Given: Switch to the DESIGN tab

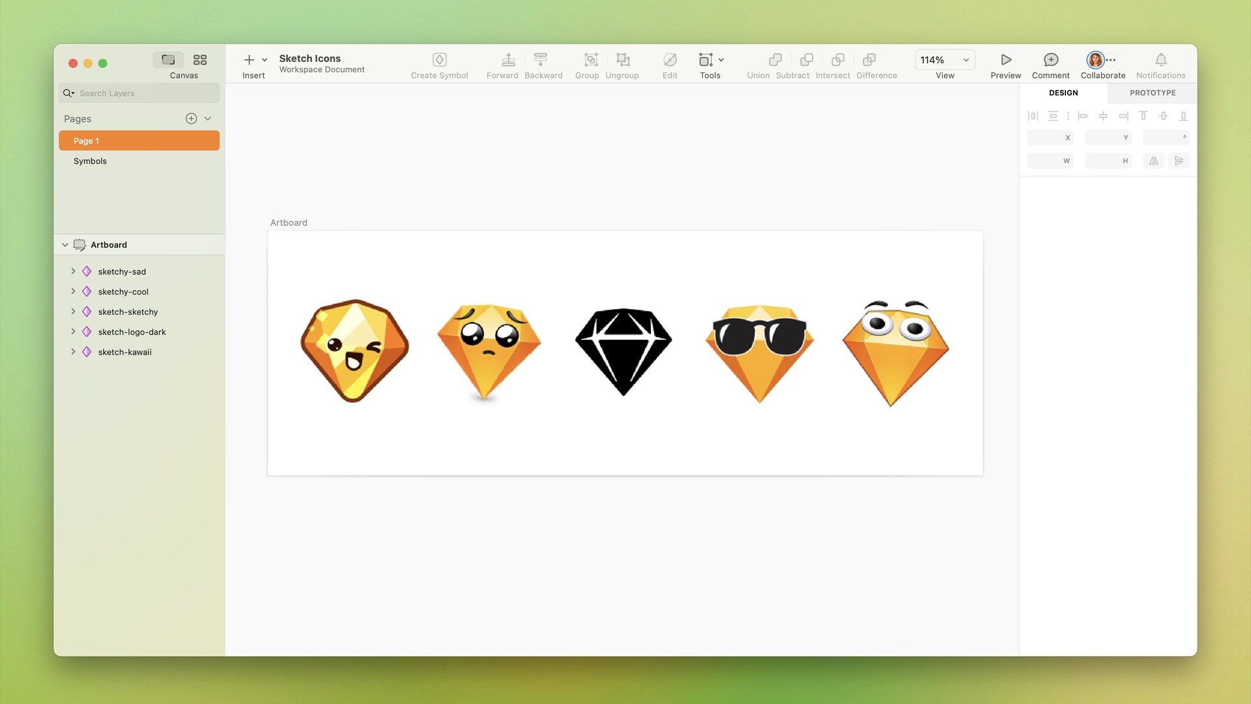Looking at the screenshot, I should click(x=1063, y=93).
